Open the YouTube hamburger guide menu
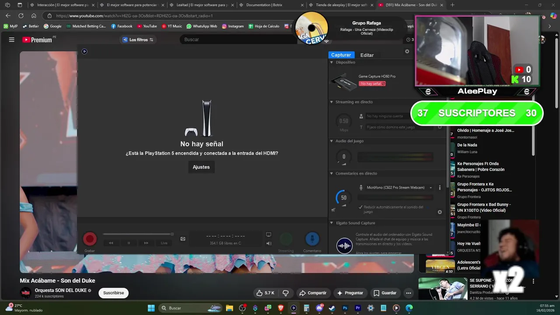 pyautogui.click(x=12, y=39)
